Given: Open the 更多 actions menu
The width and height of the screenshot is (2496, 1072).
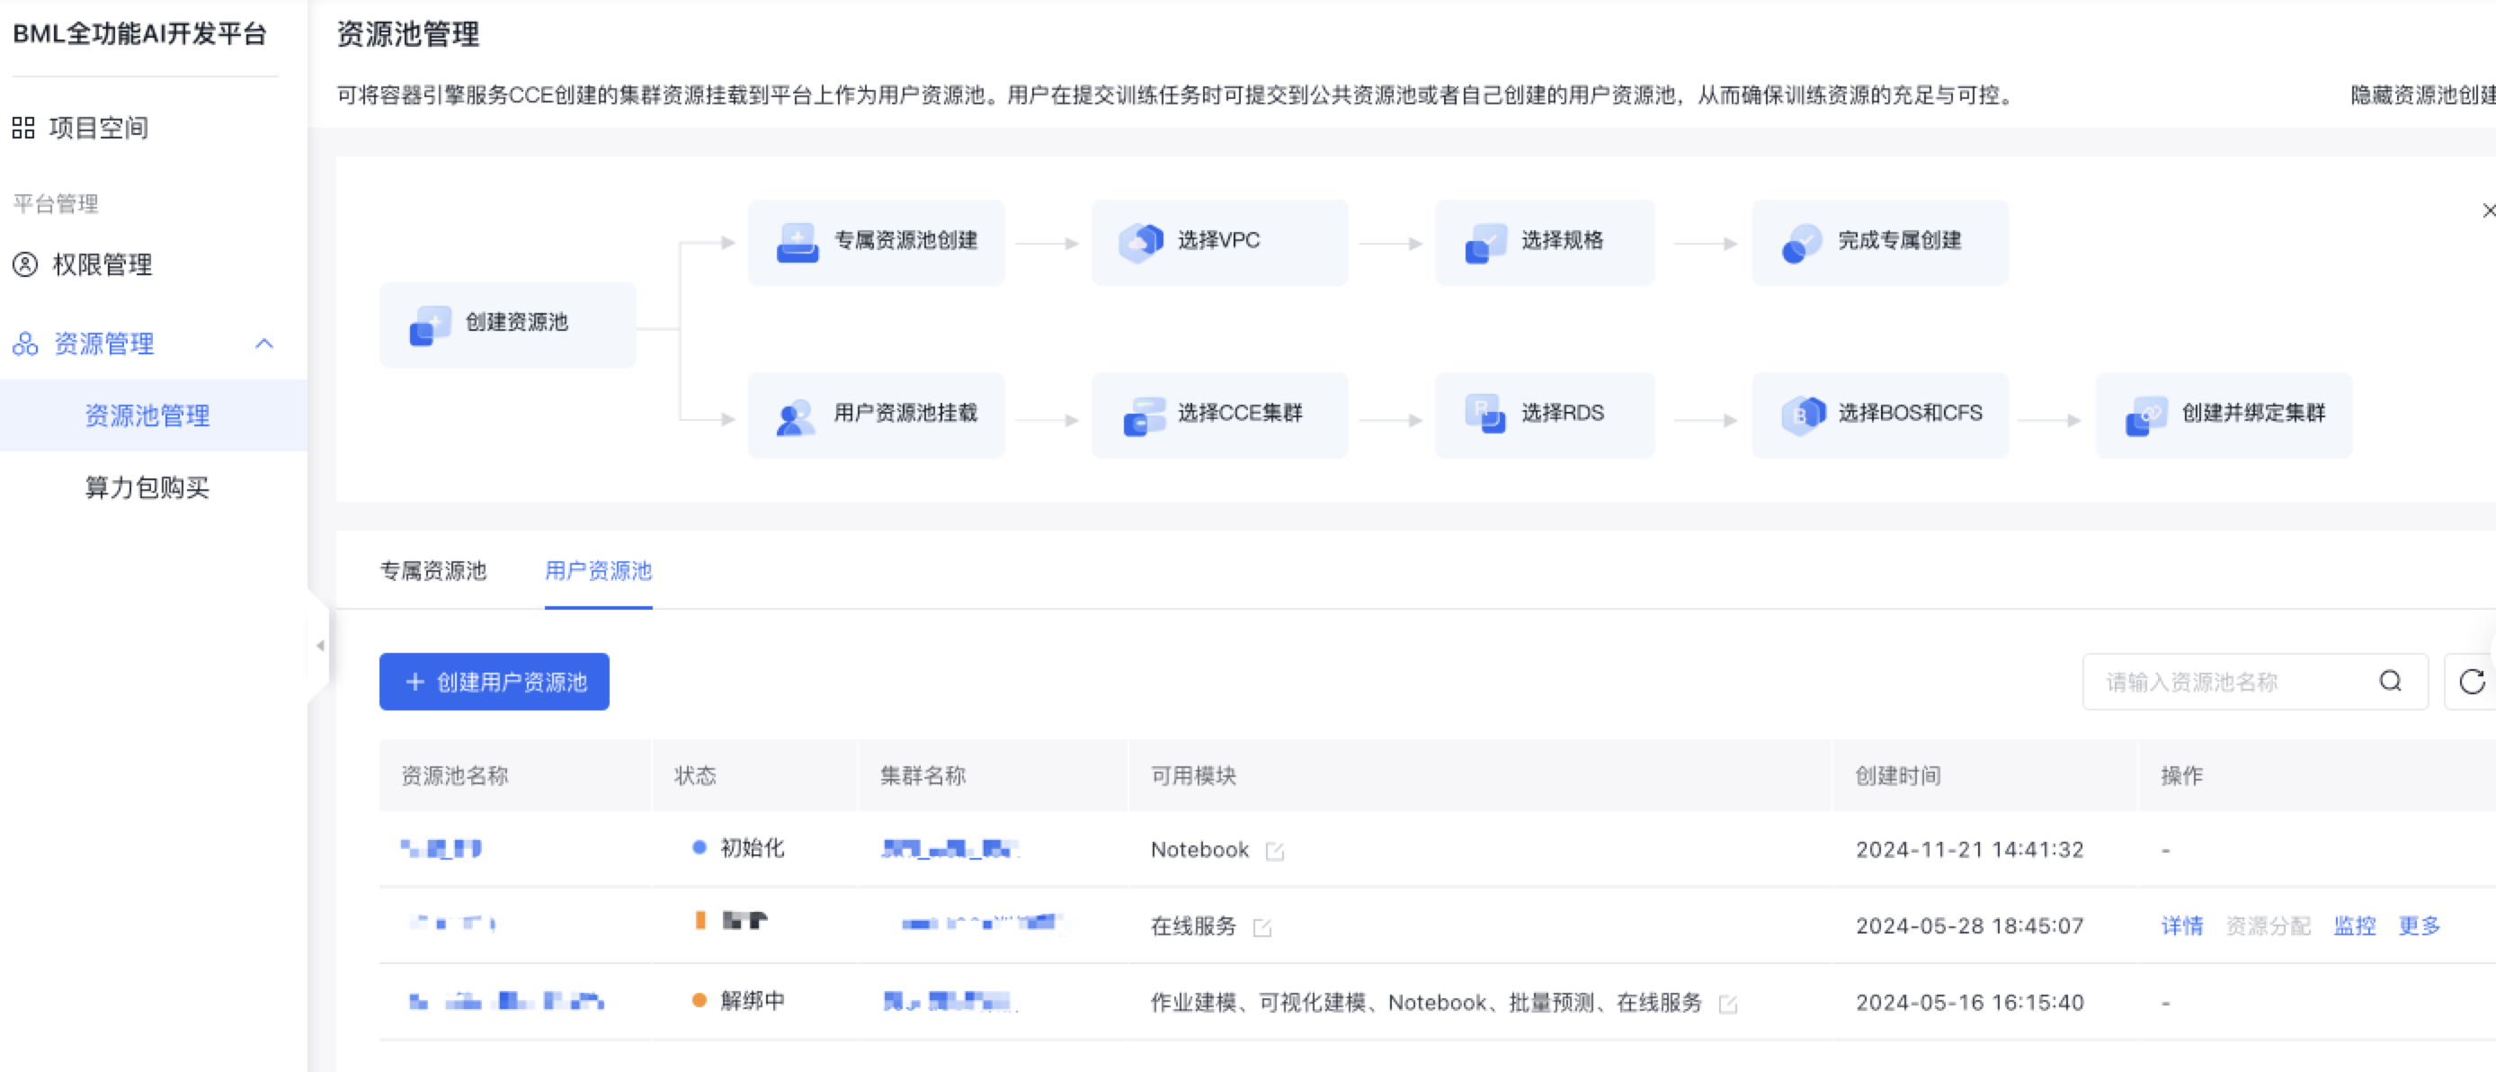Looking at the screenshot, I should pos(2419,926).
